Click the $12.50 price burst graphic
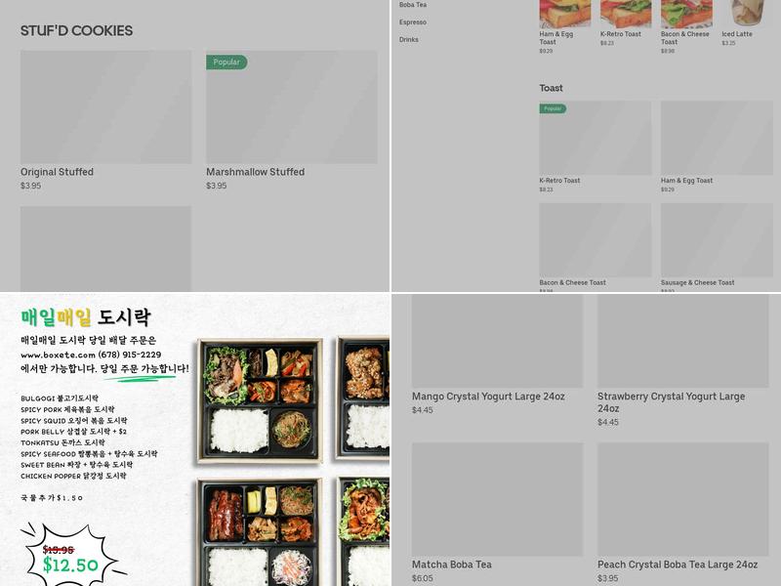781x586 pixels. [72, 557]
